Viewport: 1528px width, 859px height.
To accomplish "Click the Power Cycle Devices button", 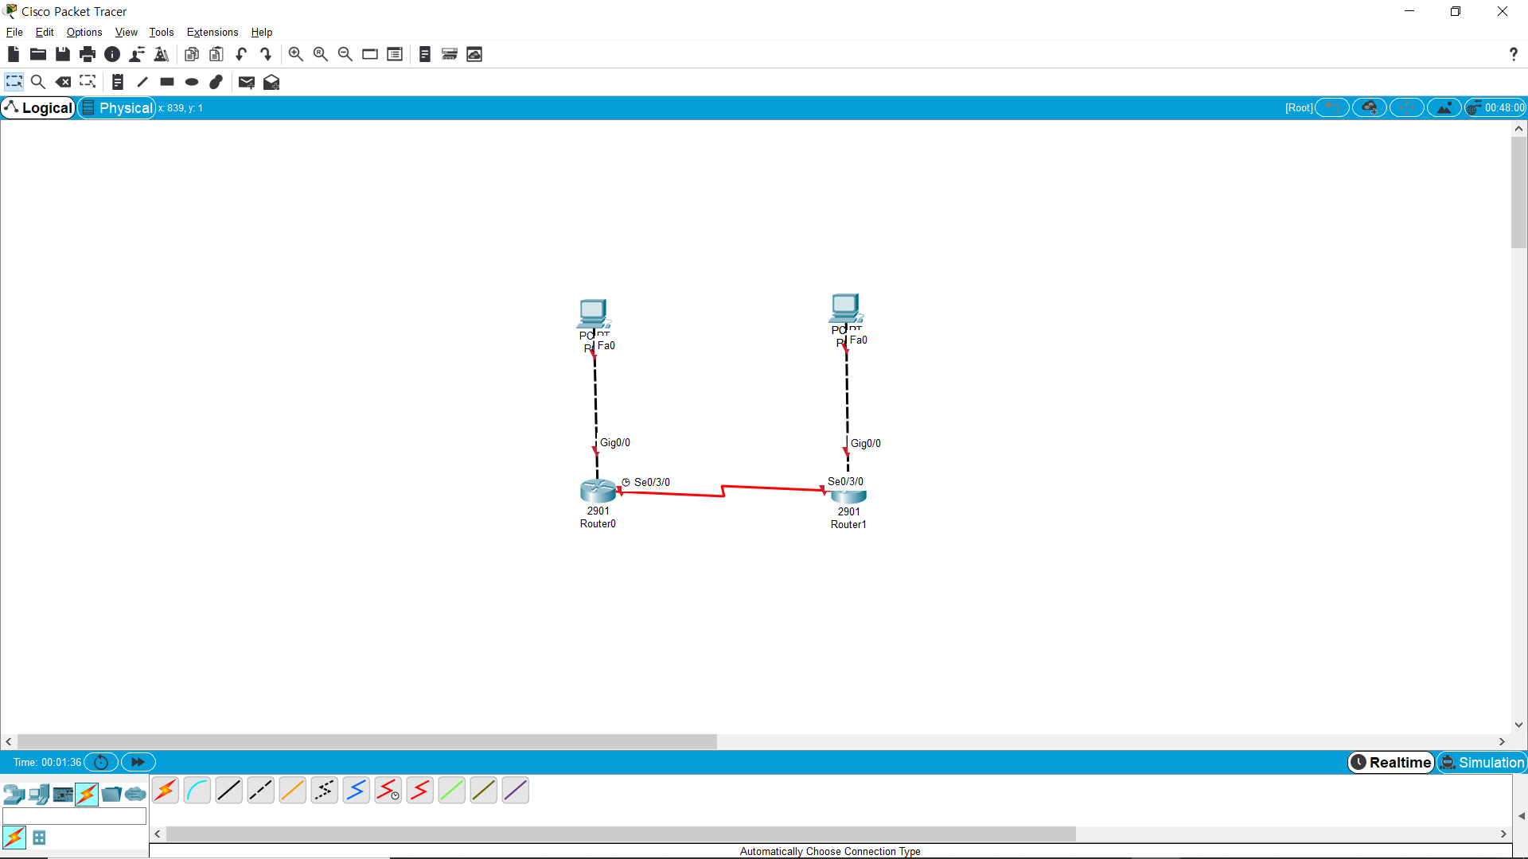I will pyautogui.click(x=101, y=762).
